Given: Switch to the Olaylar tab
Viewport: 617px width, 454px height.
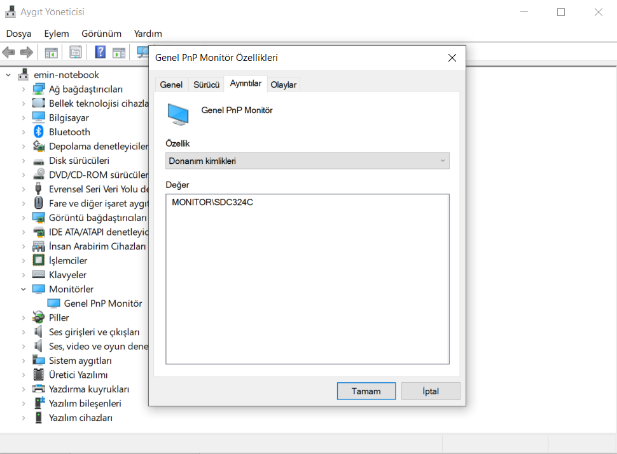Looking at the screenshot, I should [283, 85].
